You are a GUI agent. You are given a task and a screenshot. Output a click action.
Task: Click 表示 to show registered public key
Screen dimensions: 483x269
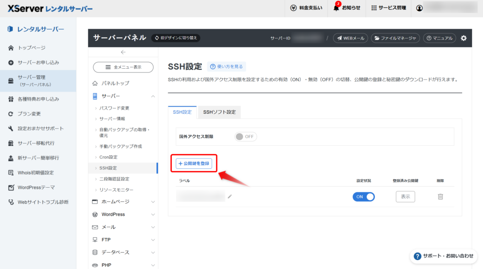405,197
